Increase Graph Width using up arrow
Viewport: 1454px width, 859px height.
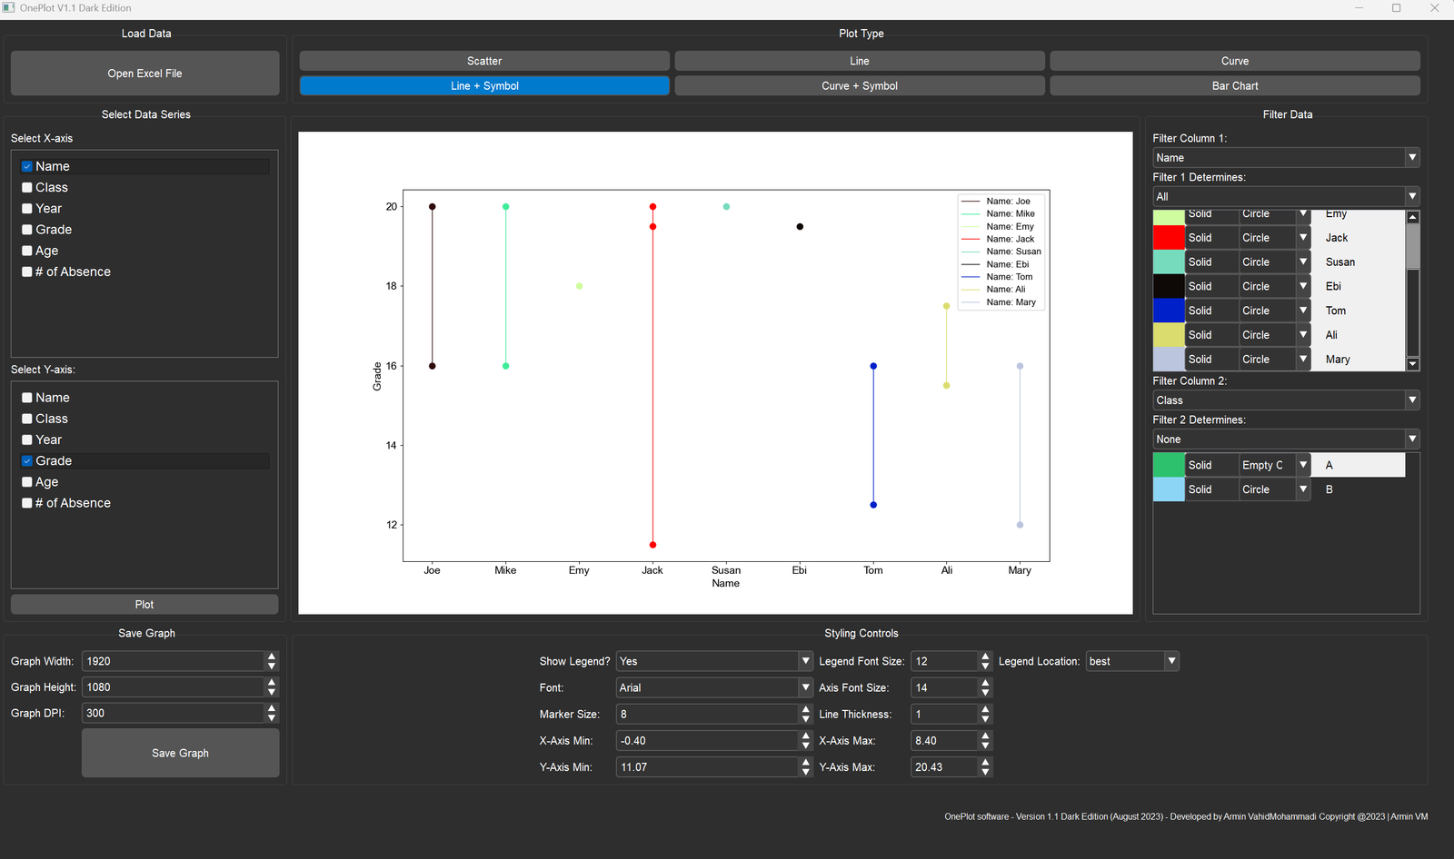tap(271, 656)
